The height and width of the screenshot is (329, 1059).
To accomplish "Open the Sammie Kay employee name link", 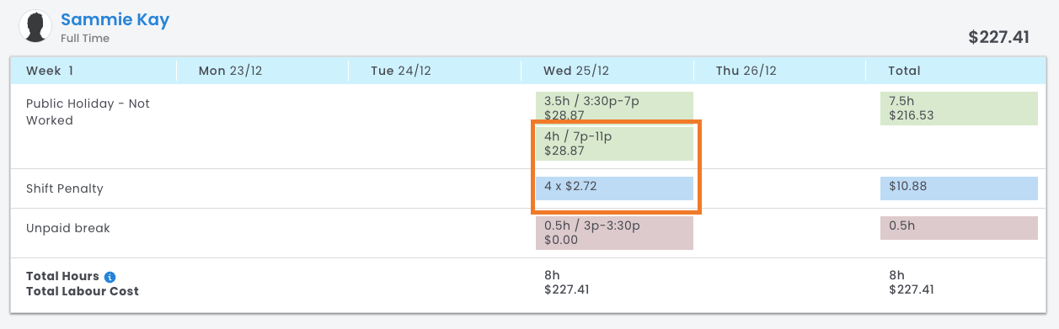I will pos(115,19).
